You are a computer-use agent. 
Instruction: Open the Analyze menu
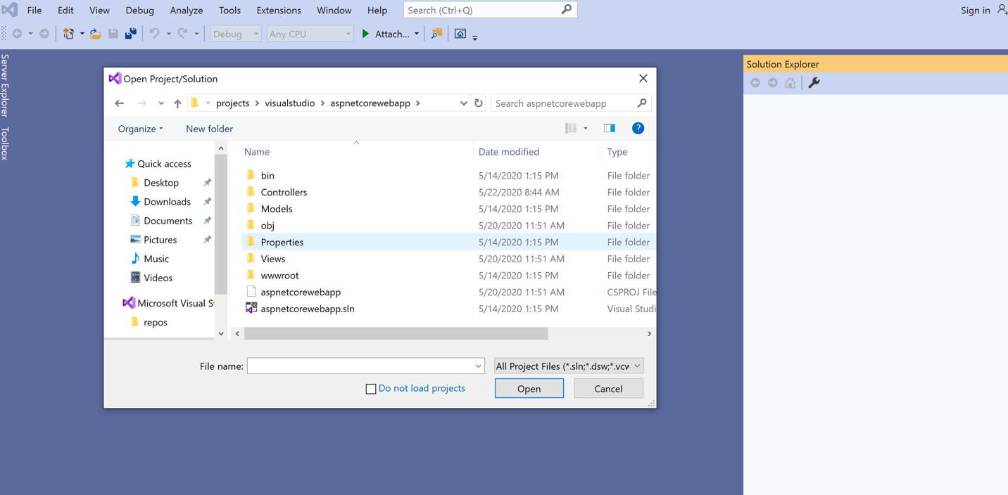pyautogui.click(x=187, y=10)
